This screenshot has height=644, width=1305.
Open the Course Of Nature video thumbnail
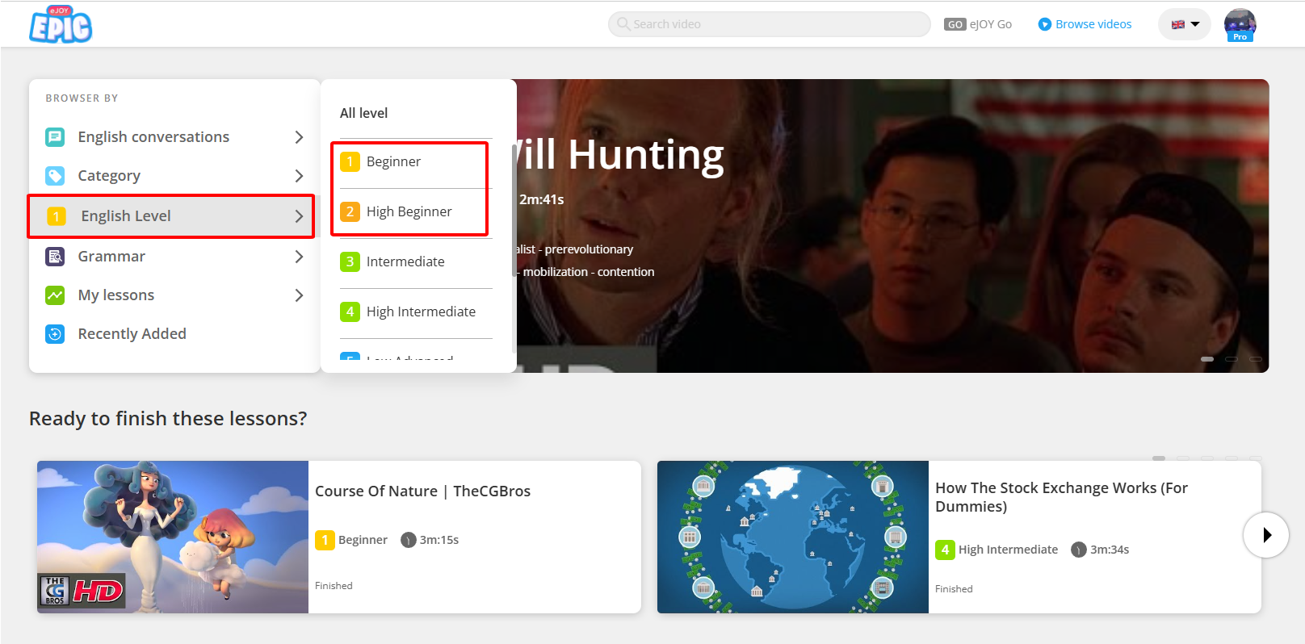point(173,537)
